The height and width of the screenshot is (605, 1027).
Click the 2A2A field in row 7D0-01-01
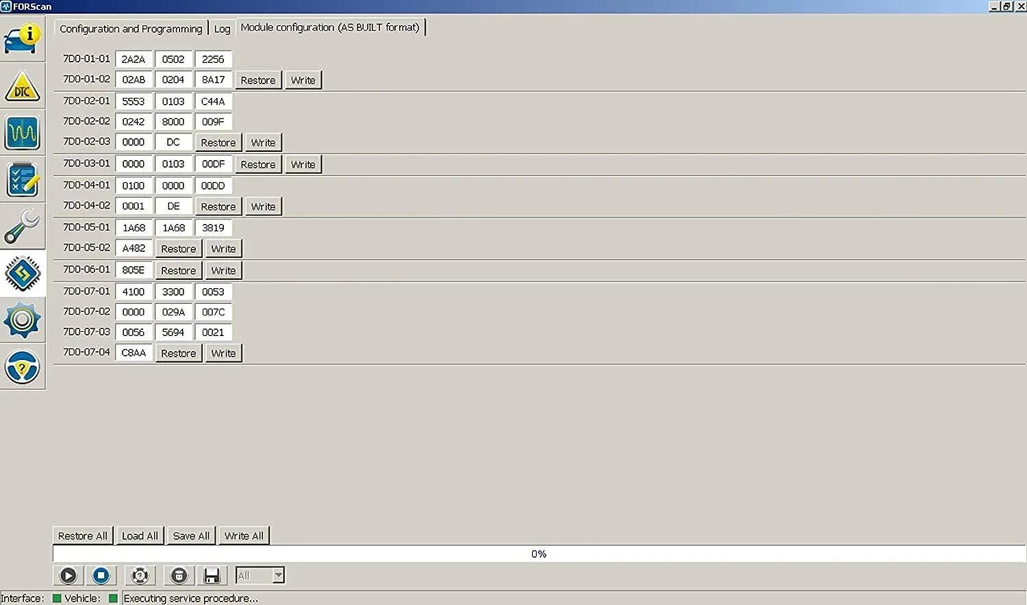point(134,59)
